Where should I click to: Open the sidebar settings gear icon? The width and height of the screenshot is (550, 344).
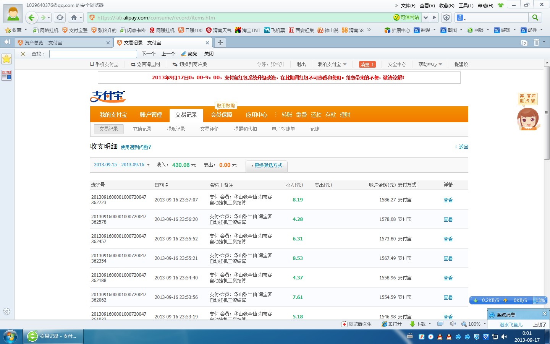6,312
